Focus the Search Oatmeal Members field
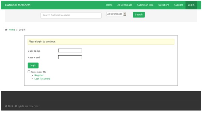This screenshot has height=135, width=202. point(71,16)
